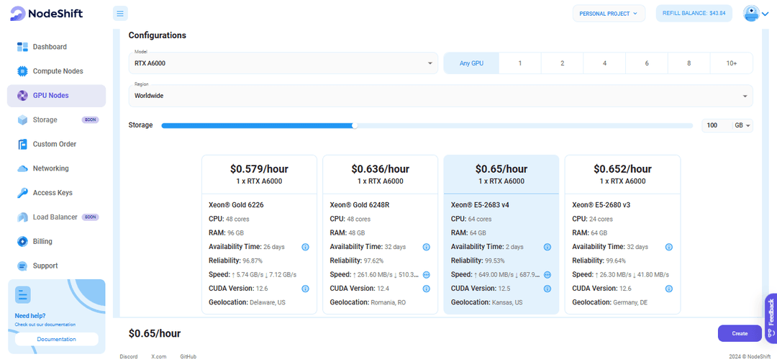Screen dimensions: 777x362
Task: Expand truncated Speed on Kansas card
Action: coord(547,275)
